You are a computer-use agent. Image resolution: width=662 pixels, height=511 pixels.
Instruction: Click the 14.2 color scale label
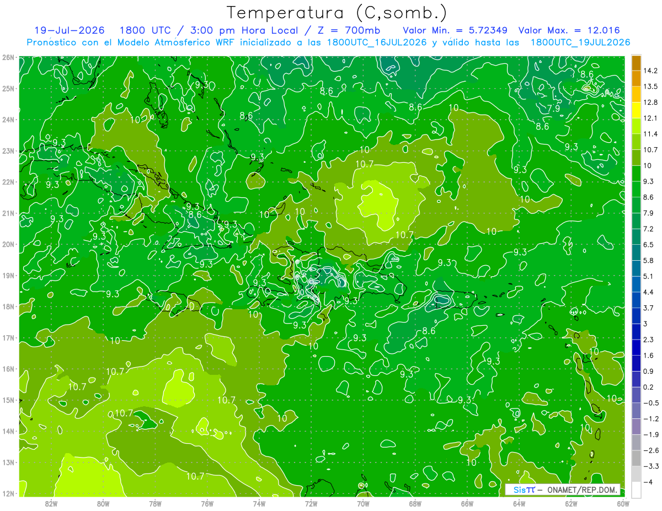649,71
